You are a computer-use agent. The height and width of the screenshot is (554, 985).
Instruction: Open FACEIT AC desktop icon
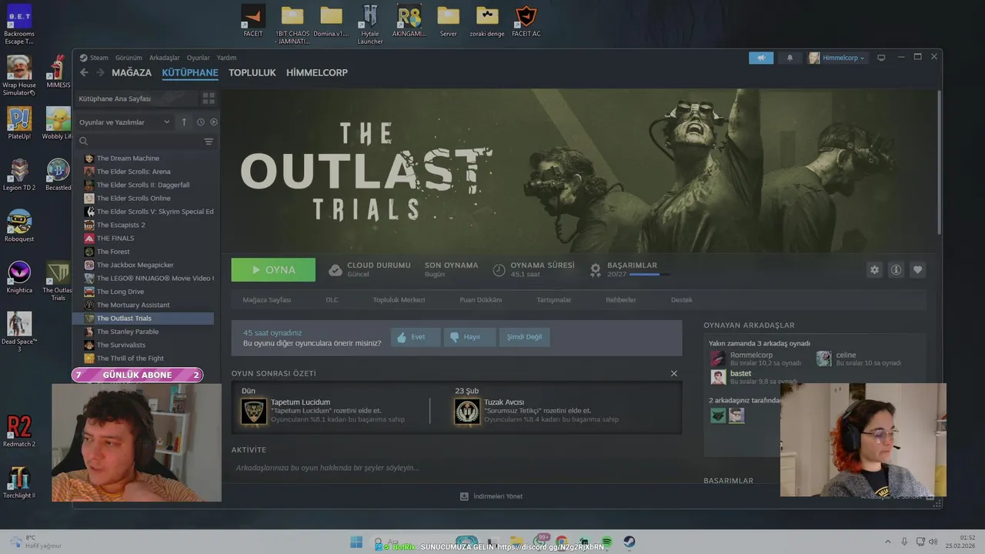526,21
